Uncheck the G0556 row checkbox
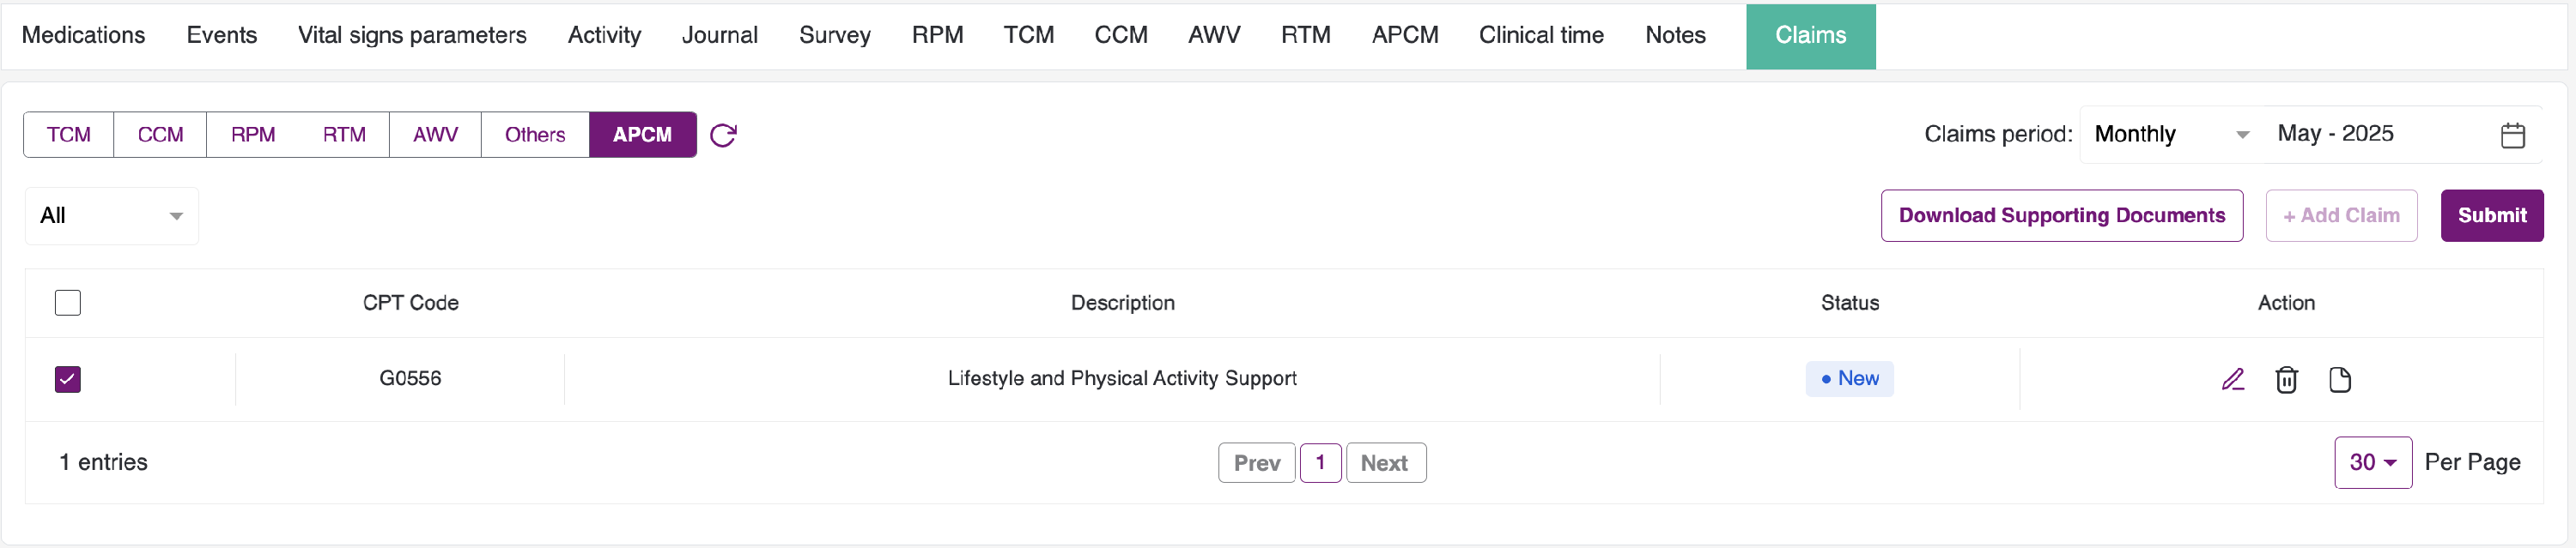The width and height of the screenshot is (2576, 548). point(68,379)
